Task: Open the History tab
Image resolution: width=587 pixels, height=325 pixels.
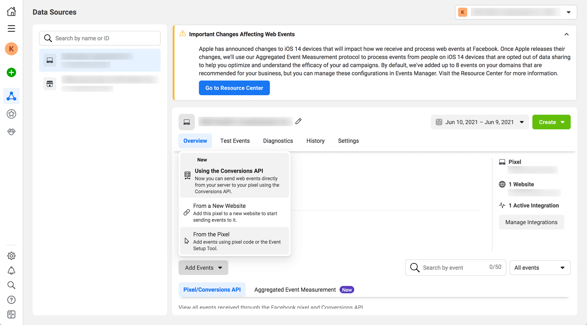Action: (315, 141)
